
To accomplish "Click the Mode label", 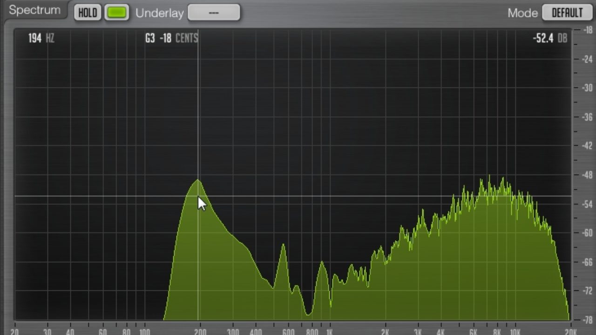I will pos(523,13).
